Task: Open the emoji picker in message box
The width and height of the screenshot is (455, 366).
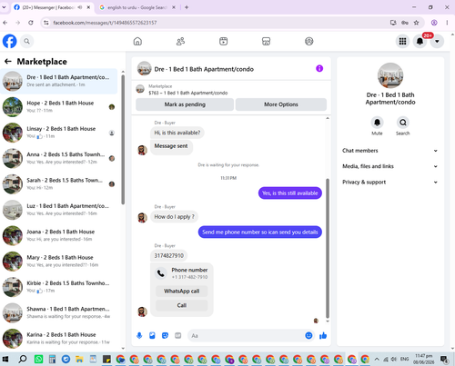Action: tap(308, 335)
